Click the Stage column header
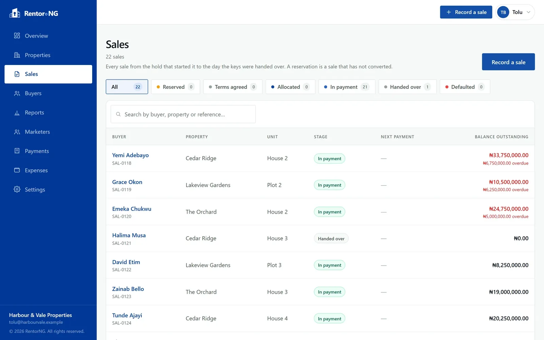544x340 pixels. (321, 137)
